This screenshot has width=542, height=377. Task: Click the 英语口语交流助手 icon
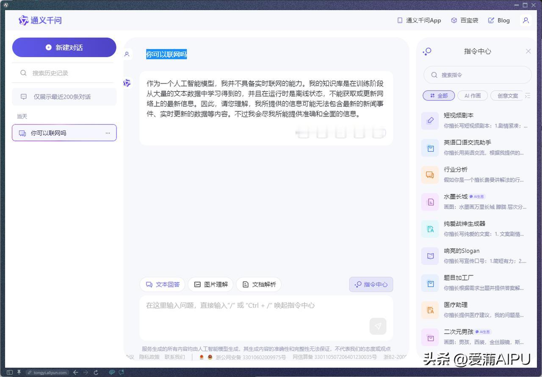[x=430, y=148]
